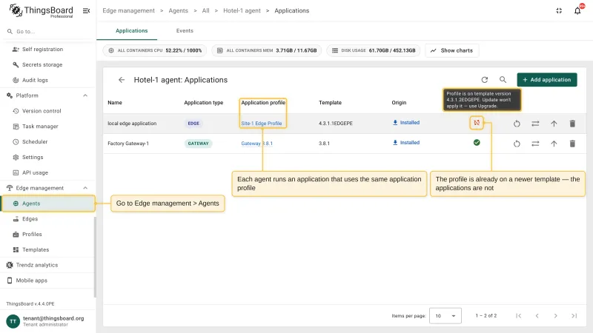Open Gateway 3.8.1 profile link

pos(256,144)
